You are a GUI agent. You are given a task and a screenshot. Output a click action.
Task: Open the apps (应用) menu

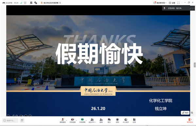pos(134,121)
